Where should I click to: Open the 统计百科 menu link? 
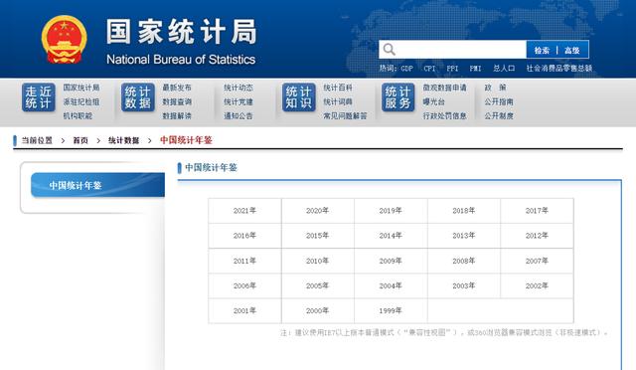[338, 88]
